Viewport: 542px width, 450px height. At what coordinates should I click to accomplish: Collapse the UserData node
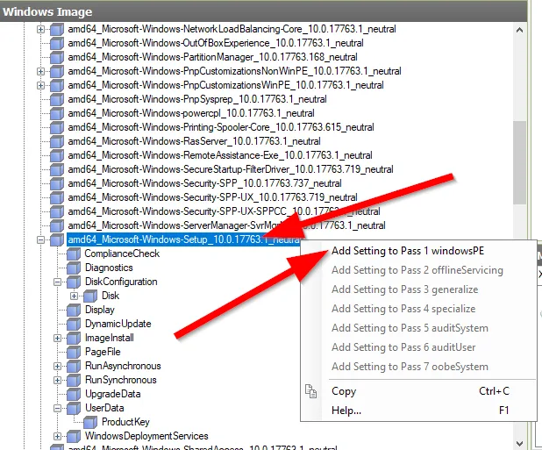coord(57,409)
